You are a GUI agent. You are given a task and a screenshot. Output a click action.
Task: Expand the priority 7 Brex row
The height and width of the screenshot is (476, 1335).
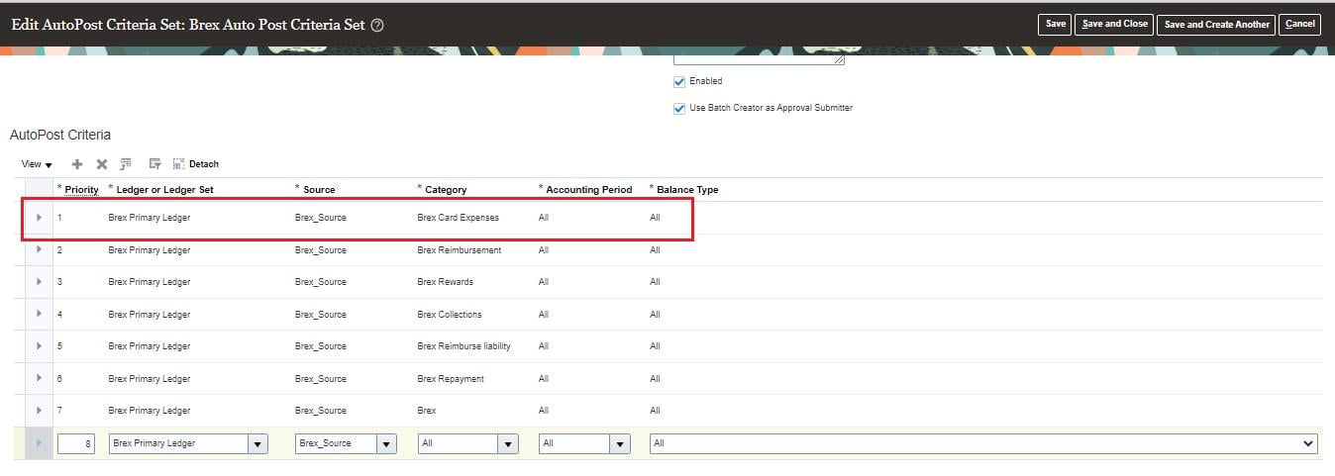pos(39,410)
